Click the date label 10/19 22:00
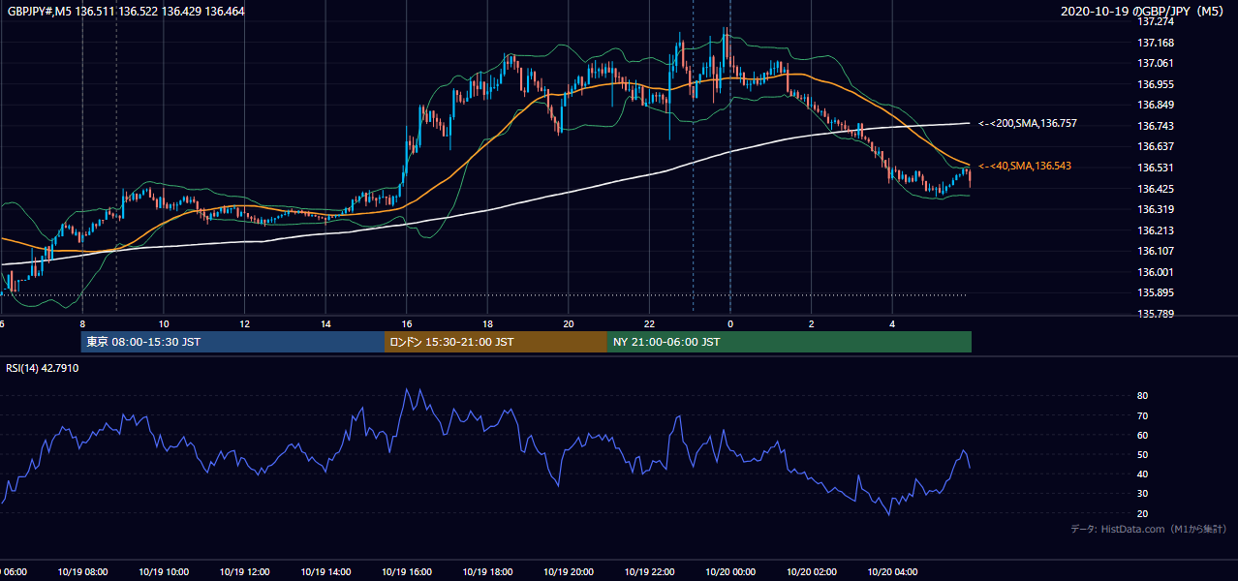This screenshot has height=581, width=1238. point(649,572)
